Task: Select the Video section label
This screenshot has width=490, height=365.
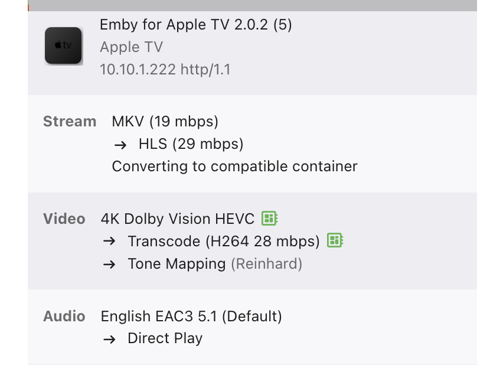Action: [64, 219]
